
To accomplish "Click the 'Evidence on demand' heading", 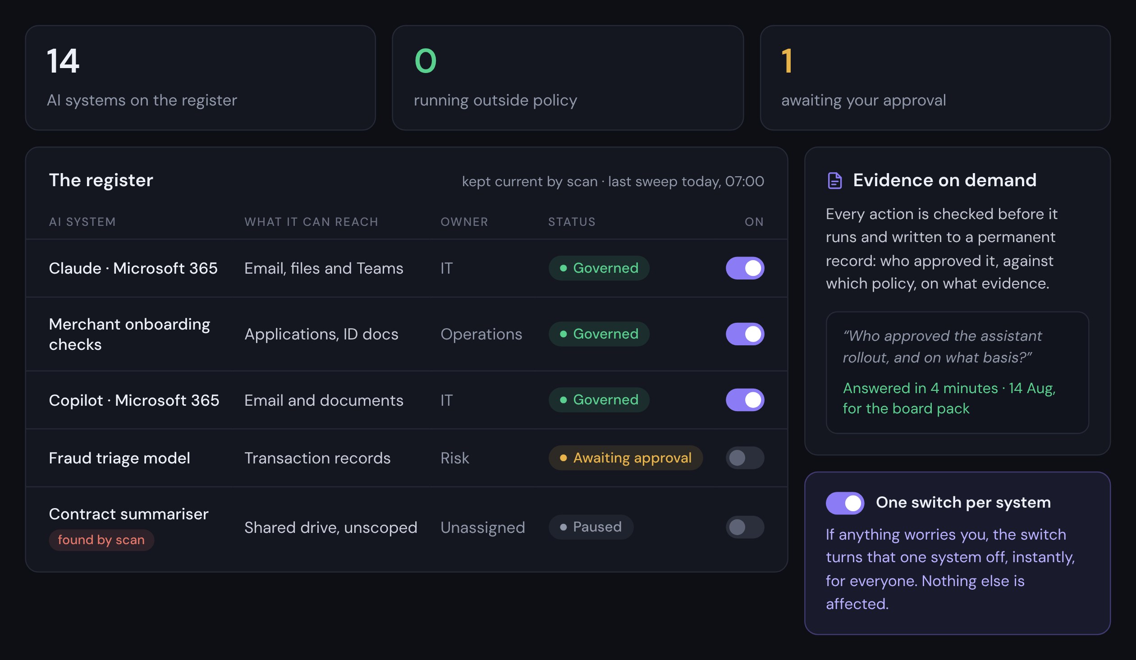I will click(x=945, y=180).
